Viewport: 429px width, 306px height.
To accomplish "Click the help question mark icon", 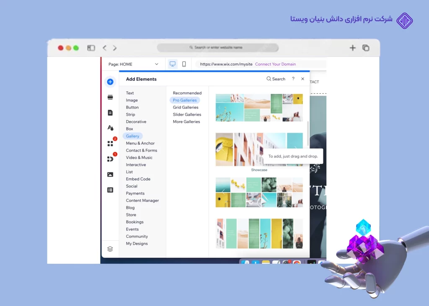I will click(293, 79).
